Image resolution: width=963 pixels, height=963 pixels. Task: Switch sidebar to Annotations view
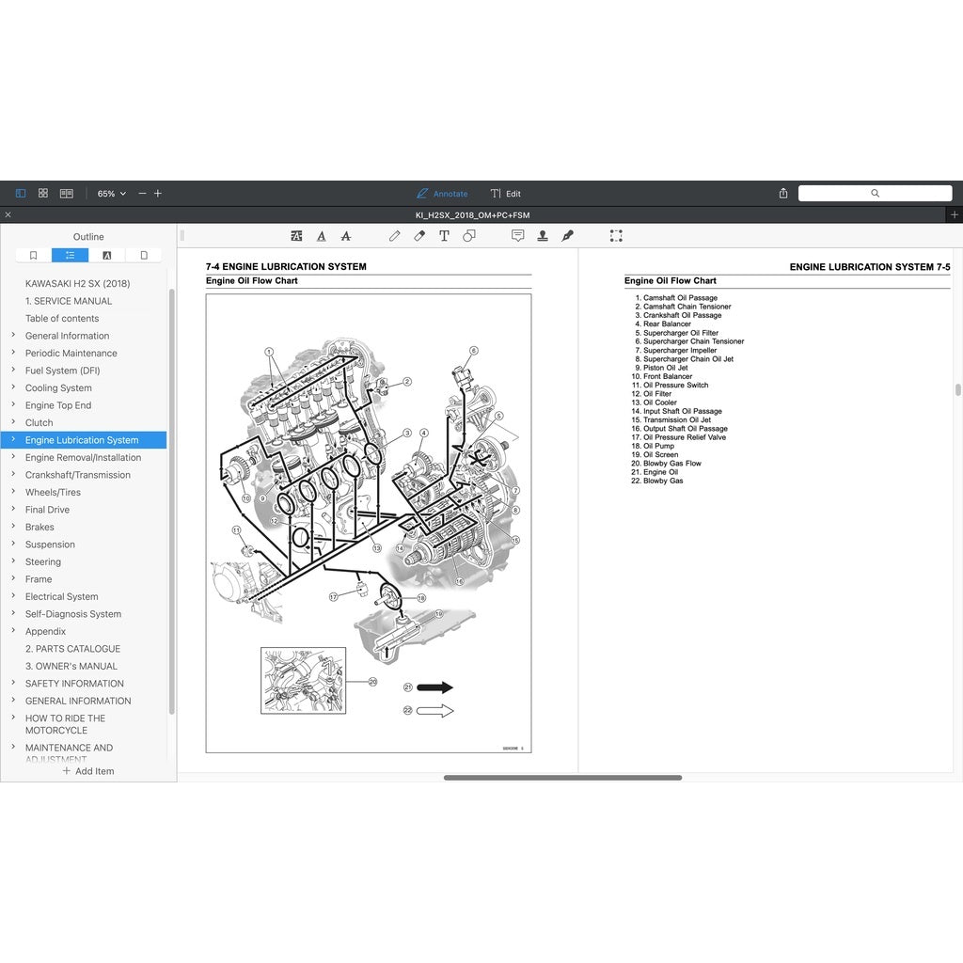click(107, 255)
